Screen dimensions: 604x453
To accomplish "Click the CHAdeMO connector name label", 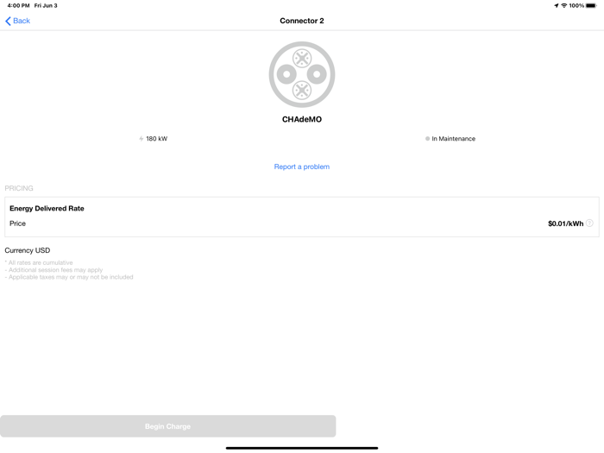I will click(302, 119).
